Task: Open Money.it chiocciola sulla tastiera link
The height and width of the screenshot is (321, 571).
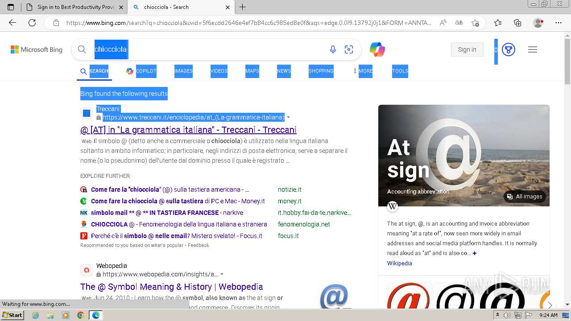Action: click(178, 201)
